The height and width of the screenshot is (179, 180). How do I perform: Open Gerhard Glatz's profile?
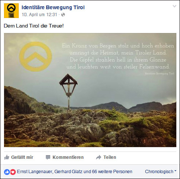tap(68, 172)
